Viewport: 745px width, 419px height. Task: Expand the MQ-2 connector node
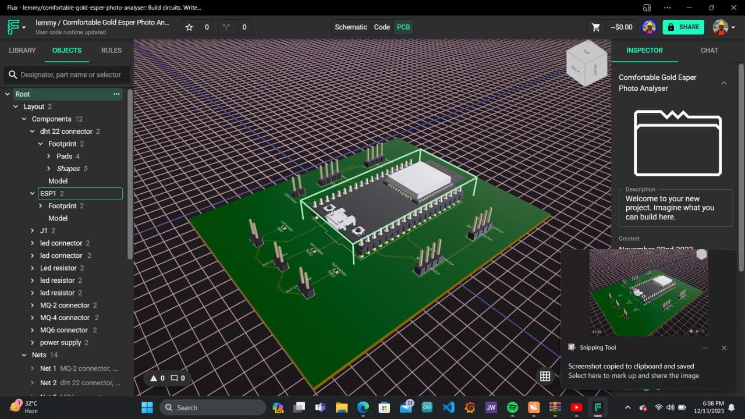click(x=33, y=306)
